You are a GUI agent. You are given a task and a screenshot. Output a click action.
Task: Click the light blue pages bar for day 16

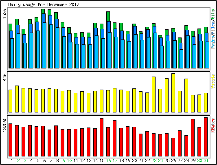pyautogui.click(x=110, y=50)
